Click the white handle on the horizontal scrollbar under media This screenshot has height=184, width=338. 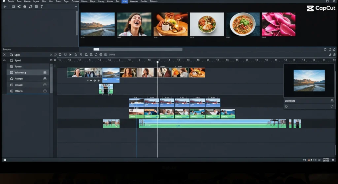tap(96, 49)
